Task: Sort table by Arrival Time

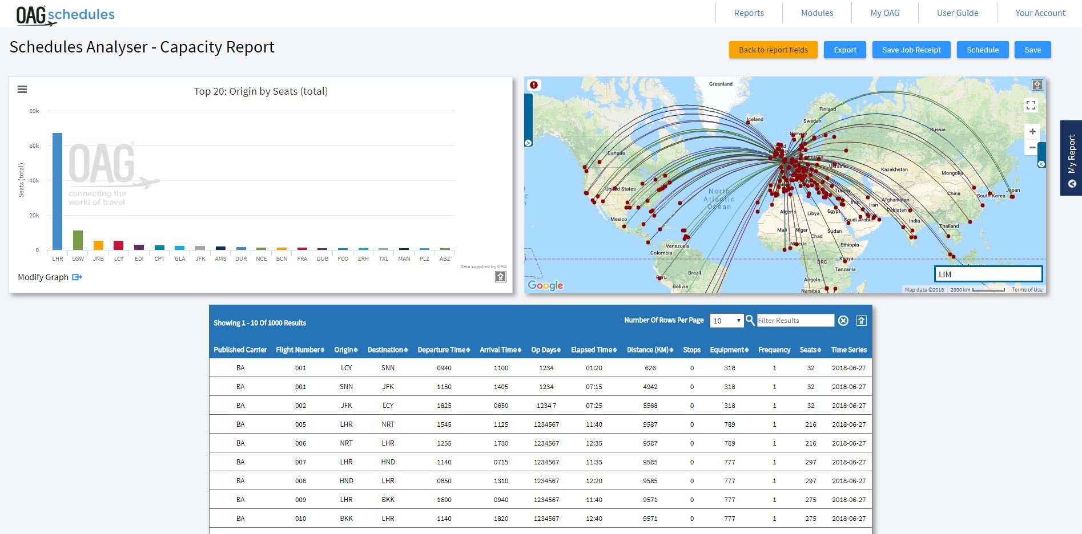Action: (501, 350)
